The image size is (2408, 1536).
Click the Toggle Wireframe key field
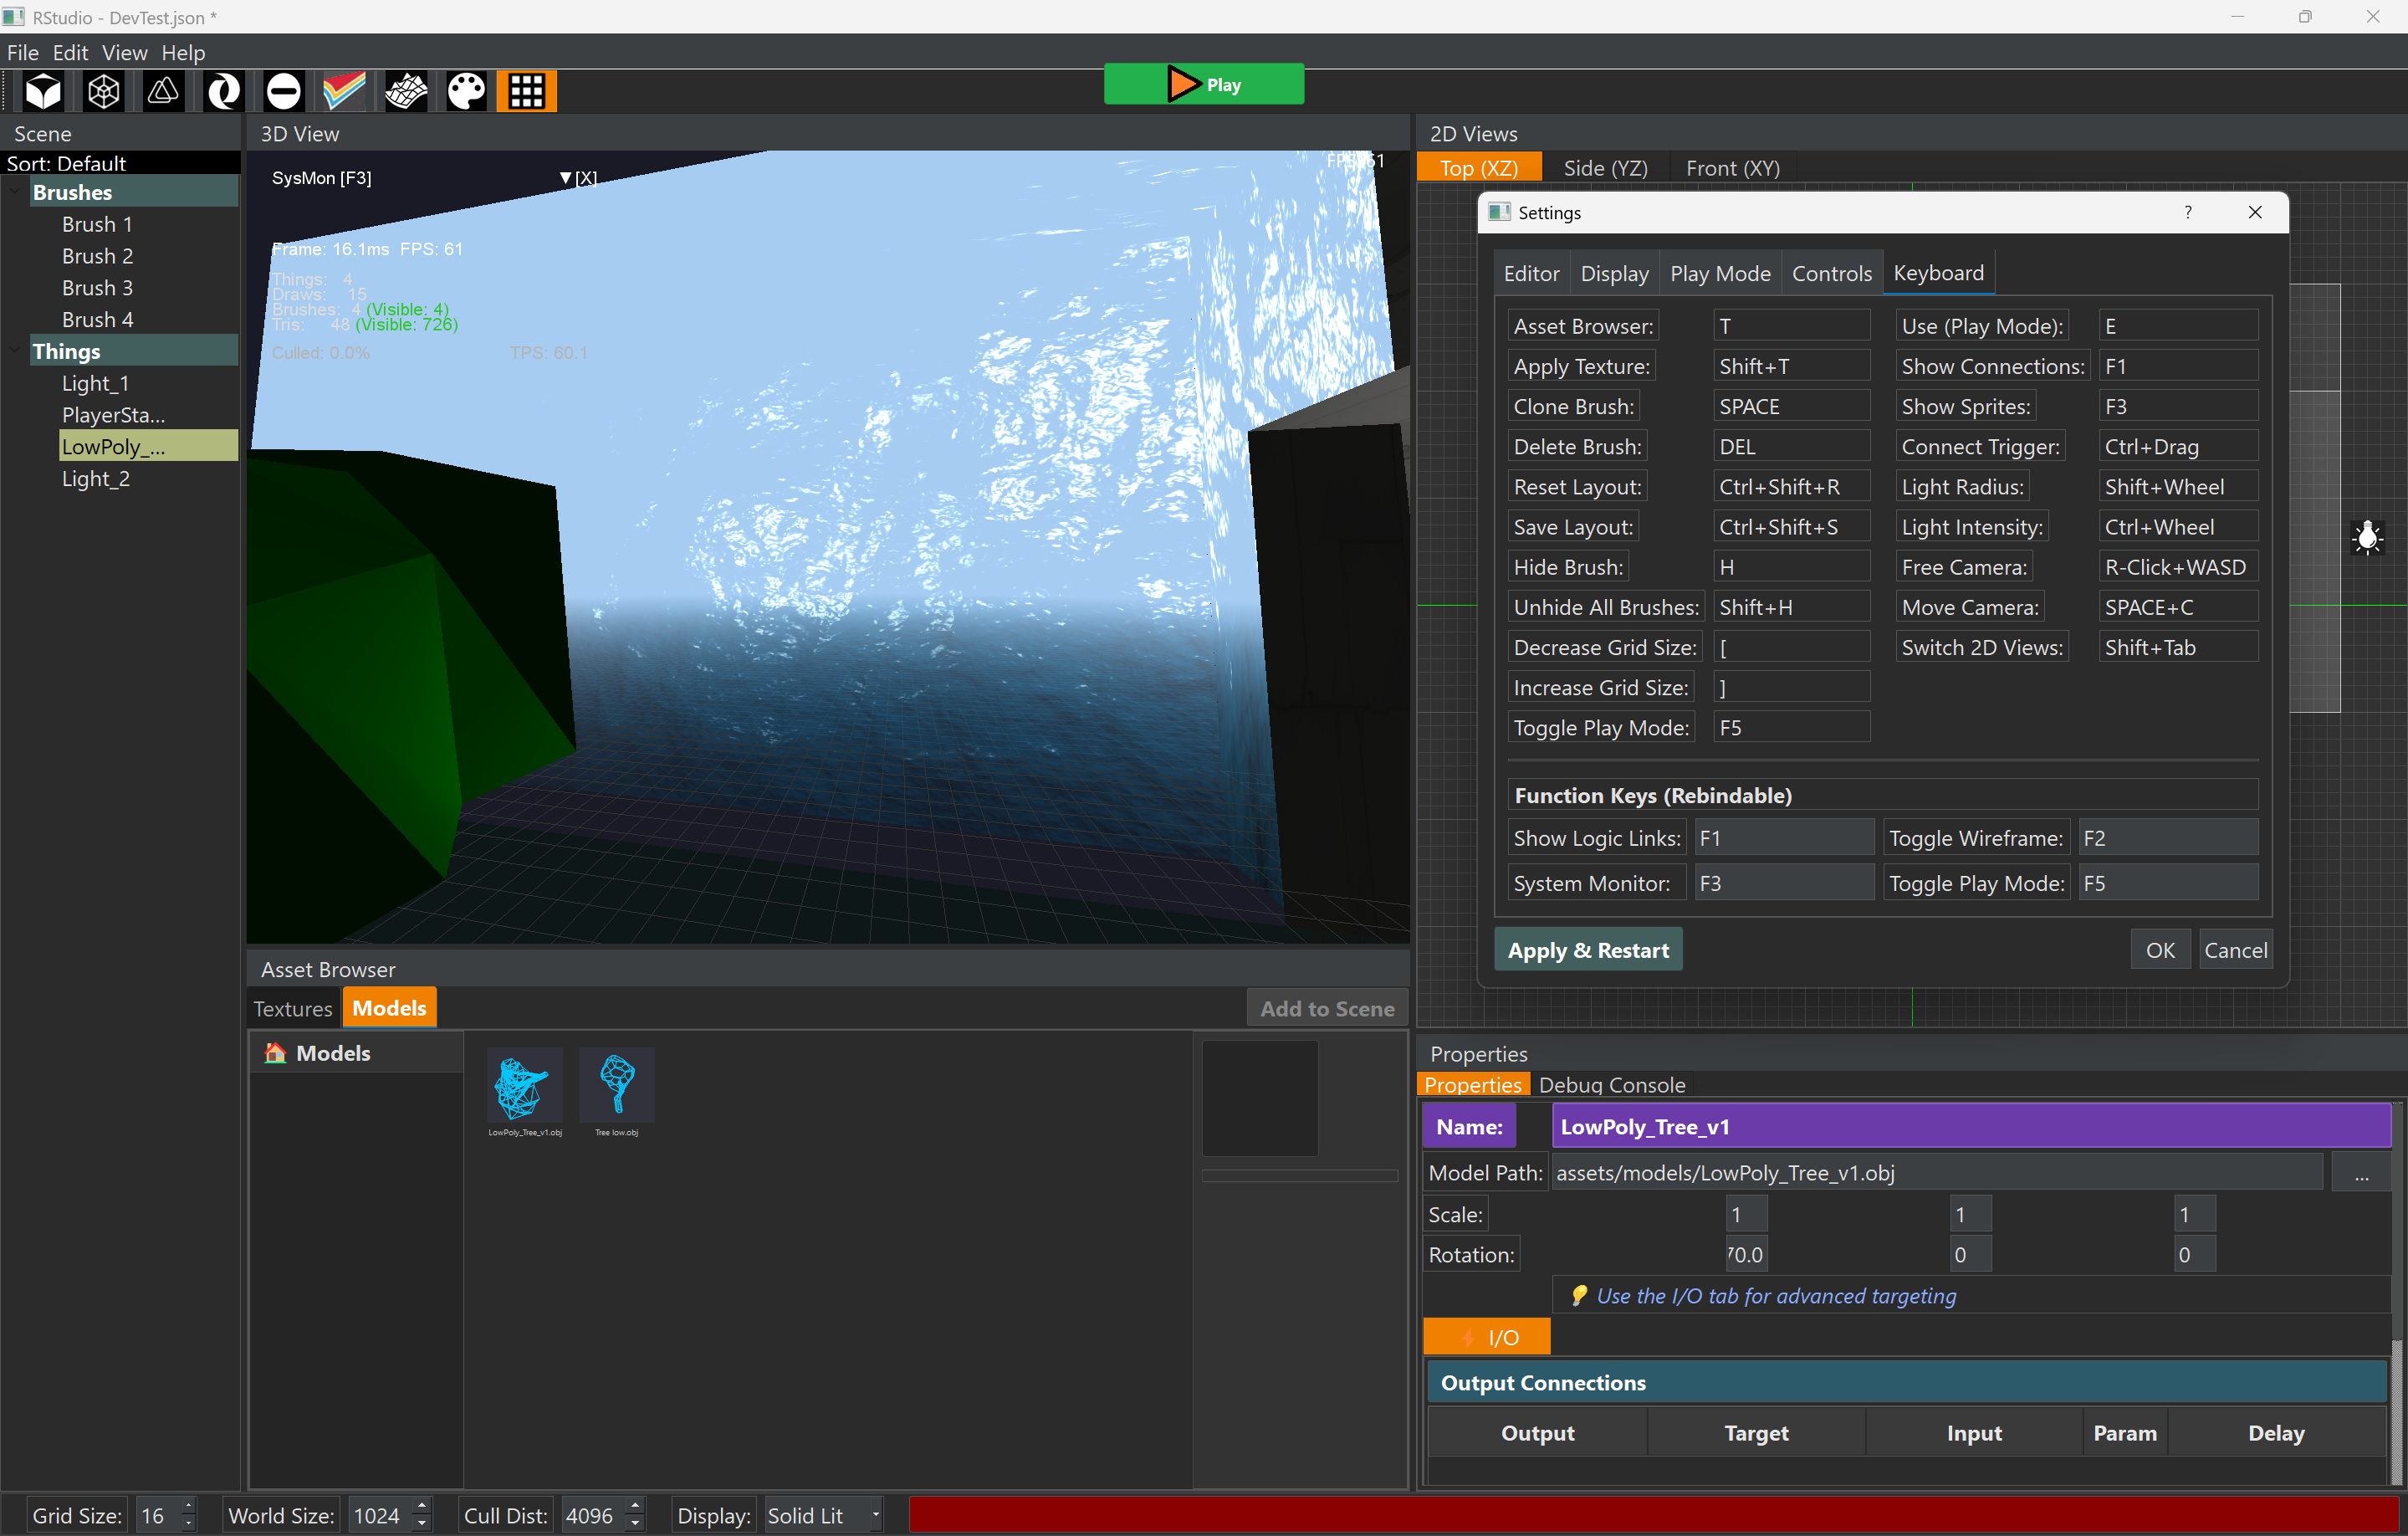2167,838
